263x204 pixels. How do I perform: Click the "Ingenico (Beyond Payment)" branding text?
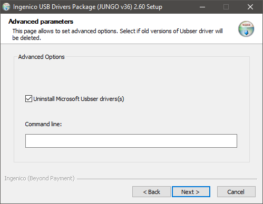coord(40,178)
